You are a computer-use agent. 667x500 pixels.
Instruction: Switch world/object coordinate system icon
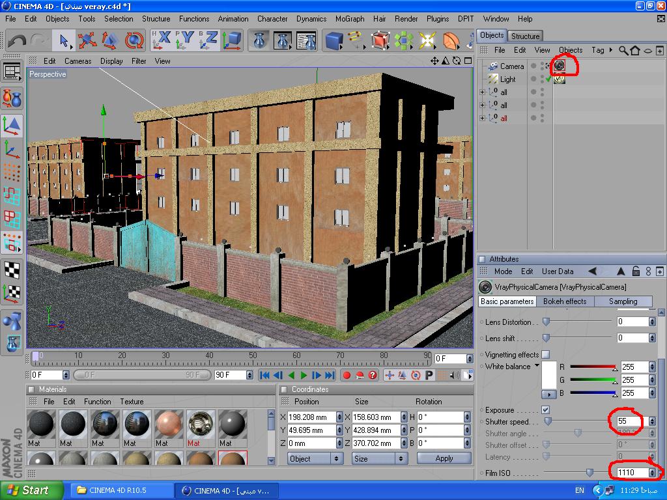pyautogui.click(x=232, y=41)
